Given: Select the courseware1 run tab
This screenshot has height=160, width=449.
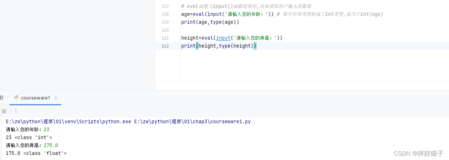Looking at the screenshot, I should click(x=36, y=98).
